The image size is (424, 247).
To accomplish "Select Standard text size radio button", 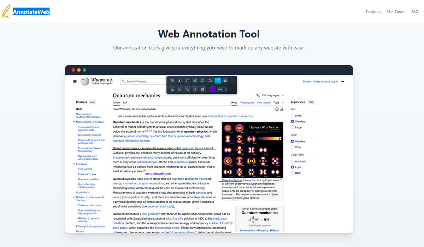I will pyautogui.click(x=292, y=121).
